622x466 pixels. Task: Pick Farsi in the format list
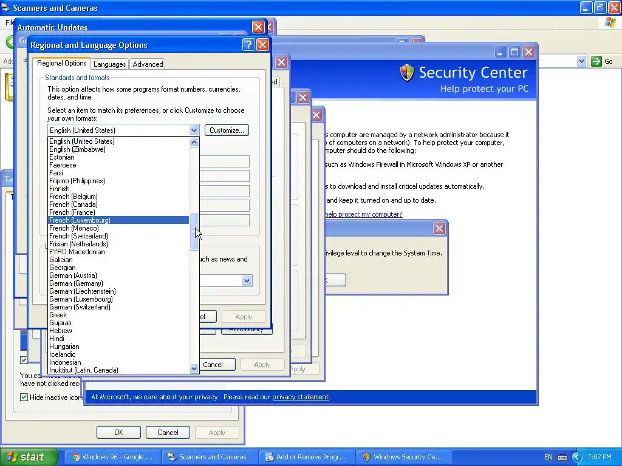118,173
